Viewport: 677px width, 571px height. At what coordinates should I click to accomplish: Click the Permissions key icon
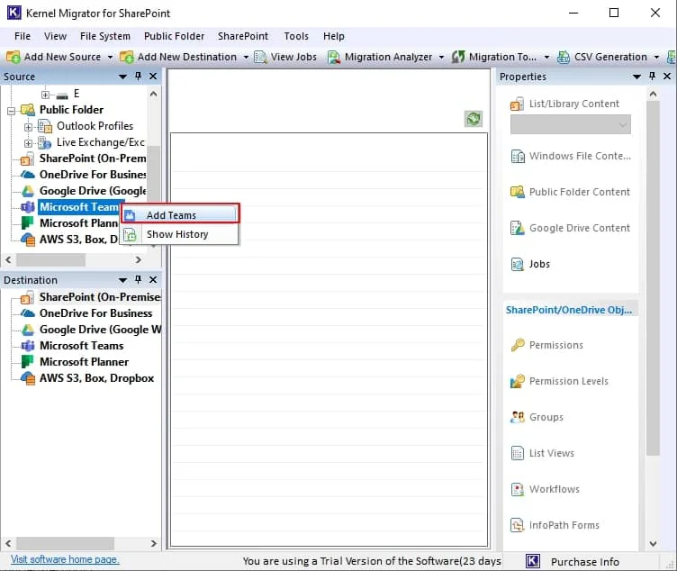coord(518,345)
